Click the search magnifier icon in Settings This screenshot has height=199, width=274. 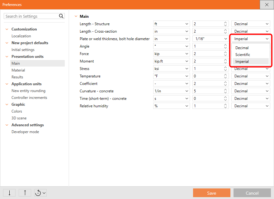[x=61, y=16]
